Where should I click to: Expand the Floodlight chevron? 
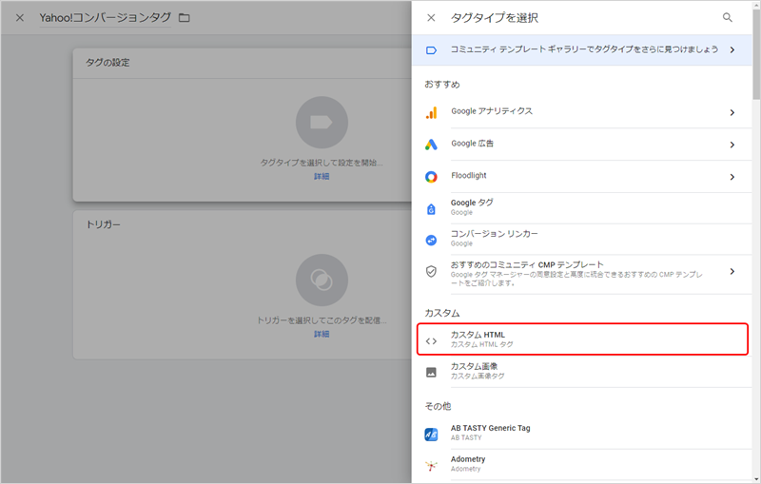point(732,177)
